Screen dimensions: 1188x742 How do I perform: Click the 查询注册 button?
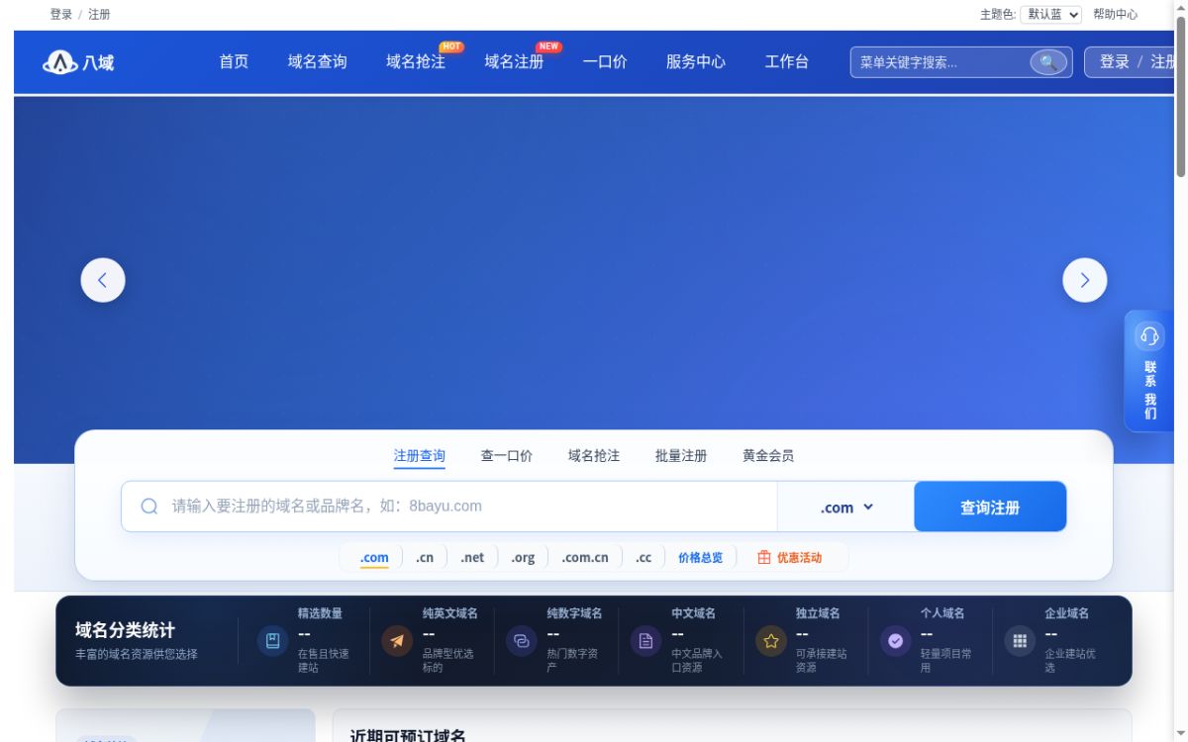pyautogui.click(x=990, y=508)
